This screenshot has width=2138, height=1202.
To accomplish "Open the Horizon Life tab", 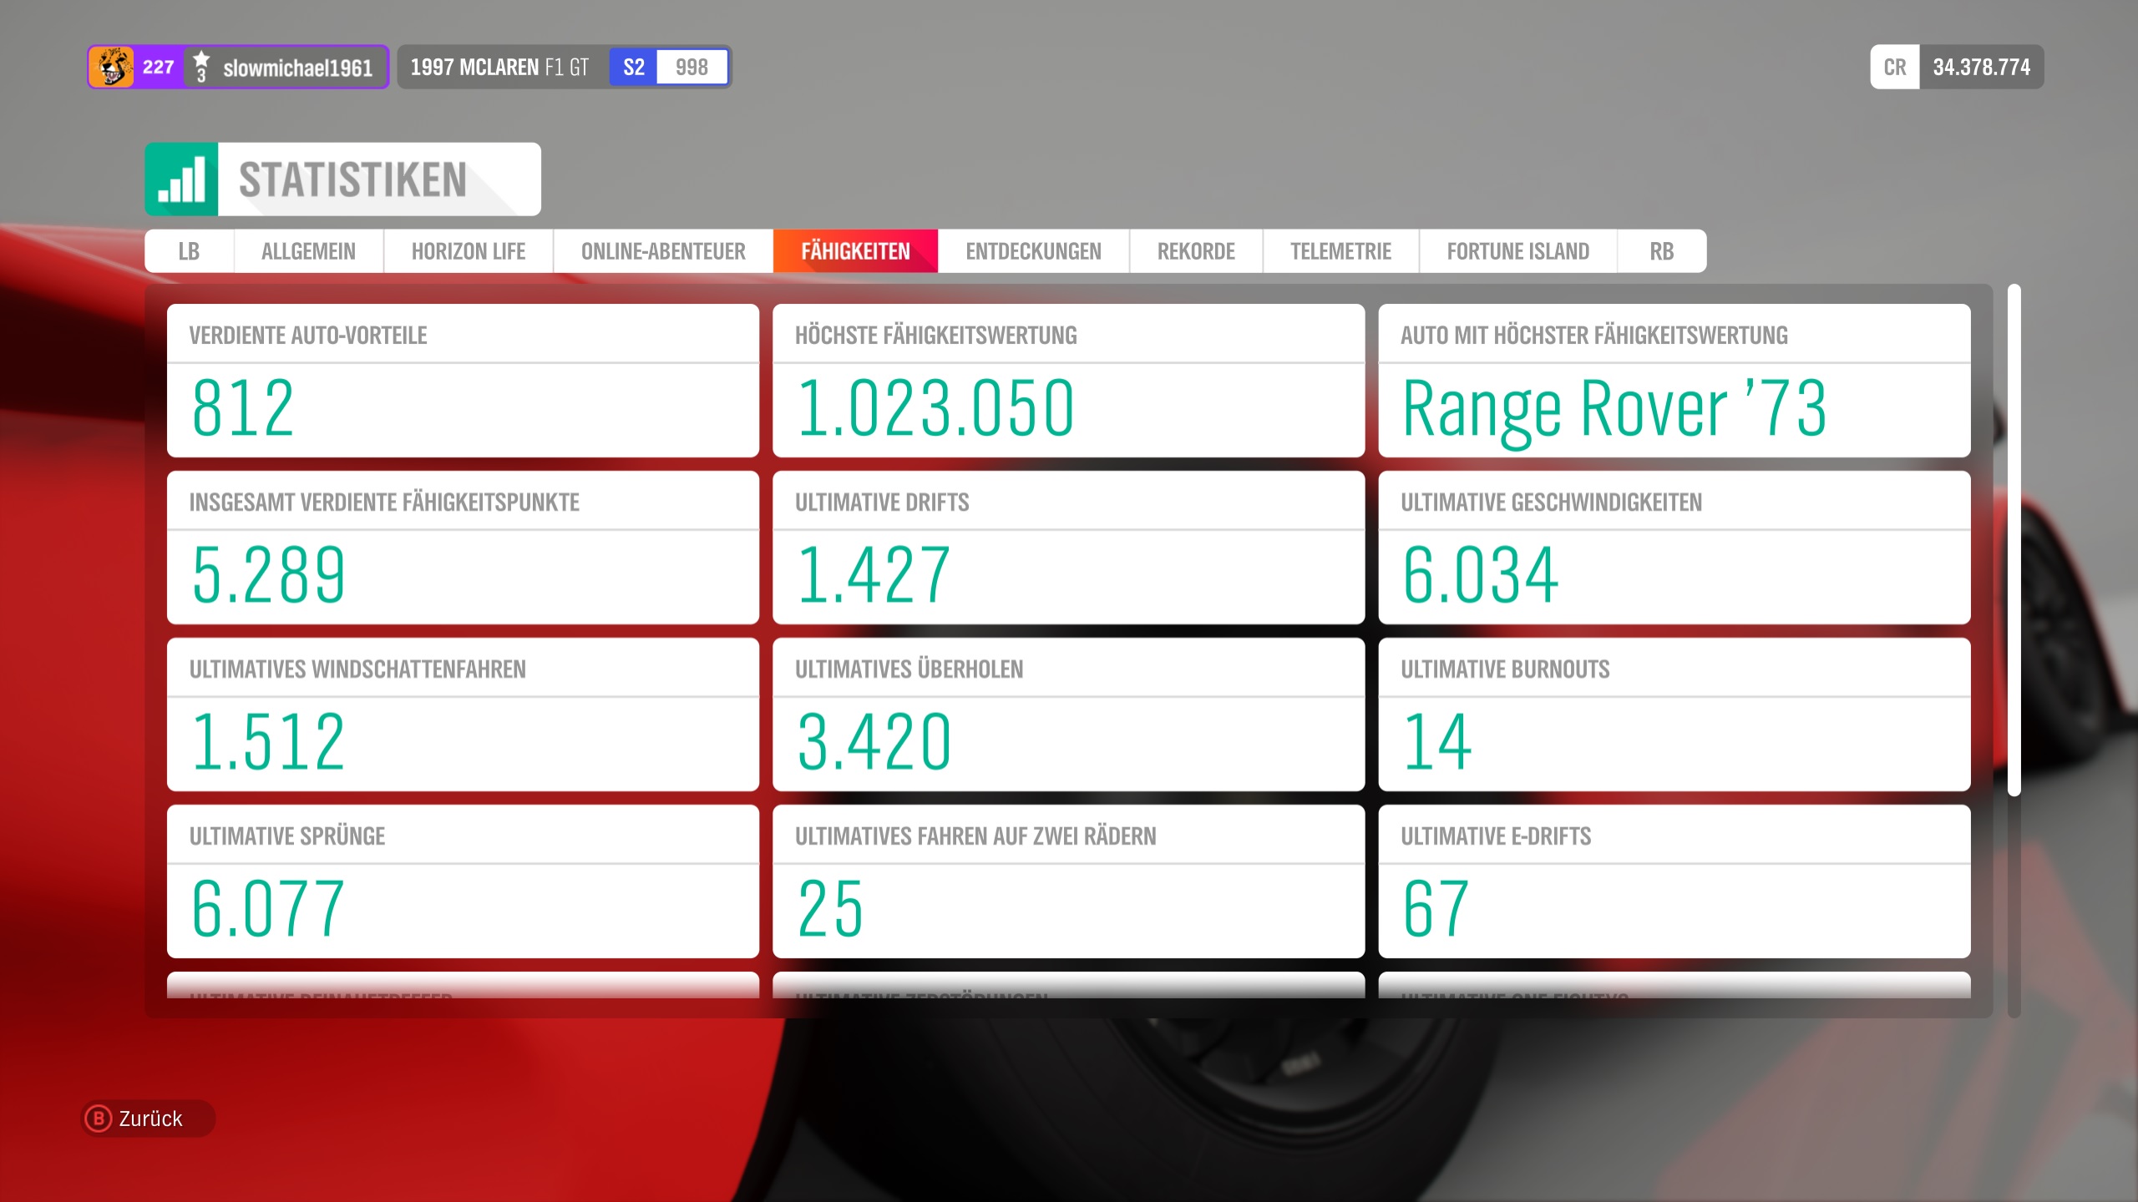I will pos(468,251).
